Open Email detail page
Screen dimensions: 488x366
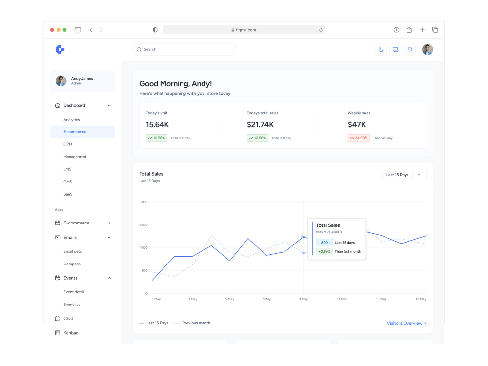coord(74,251)
